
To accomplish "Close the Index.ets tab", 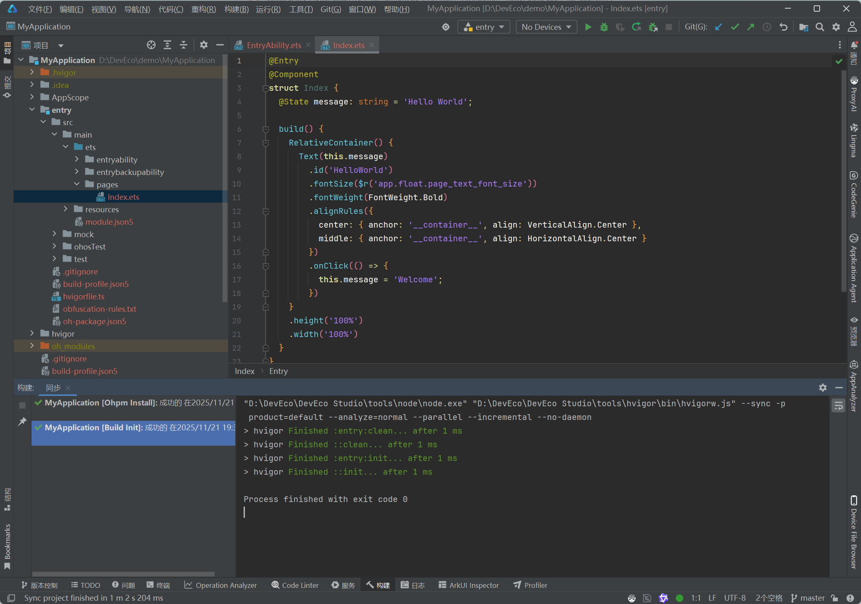I will [372, 45].
